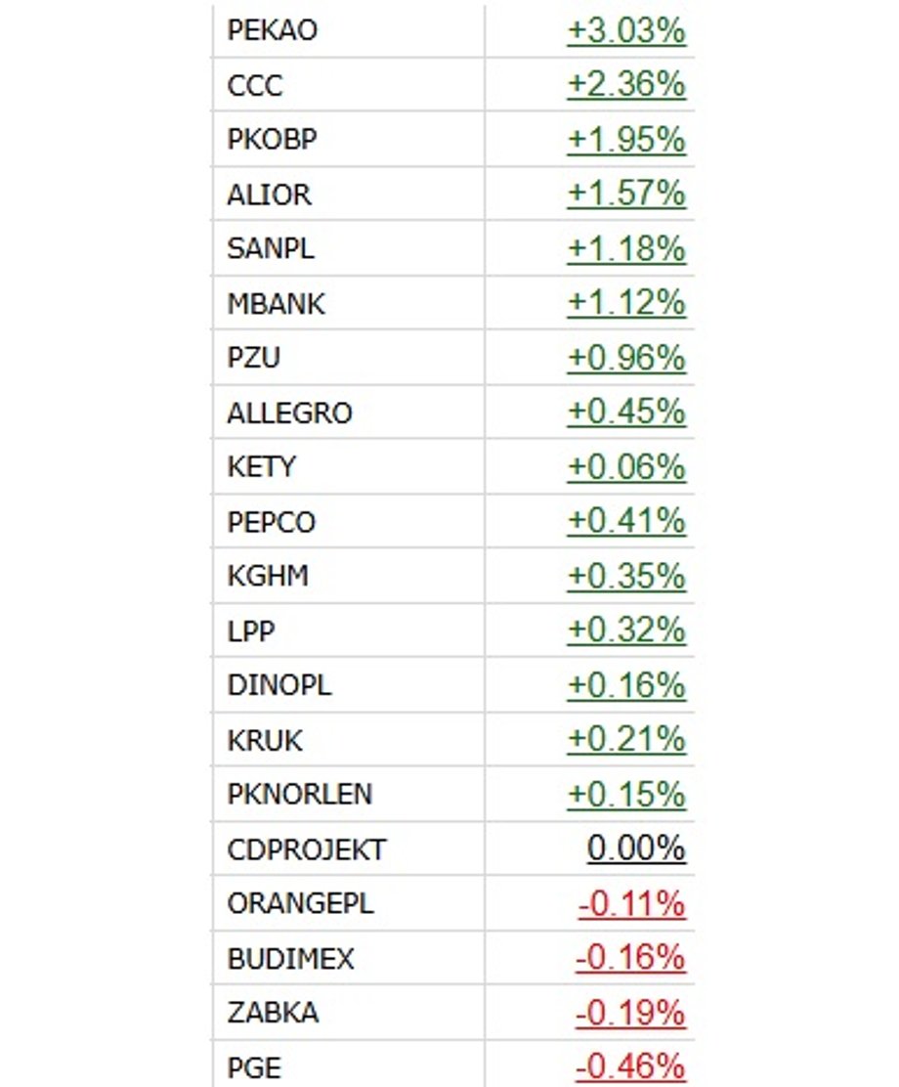This screenshot has width=899, height=1087.
Task: Click the LPP +0.32% percentage
Action: click(x=626, y=630)
